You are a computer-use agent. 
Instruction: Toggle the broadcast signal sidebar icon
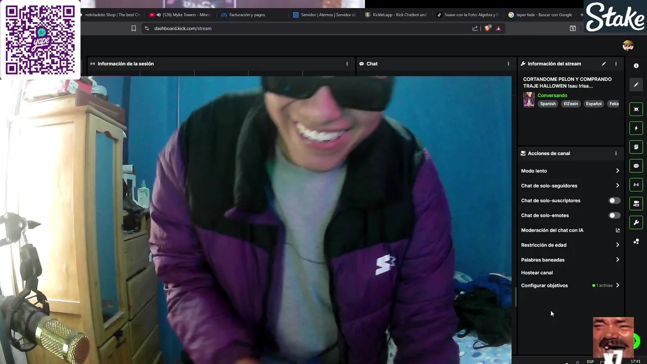(x=636, y=185)
